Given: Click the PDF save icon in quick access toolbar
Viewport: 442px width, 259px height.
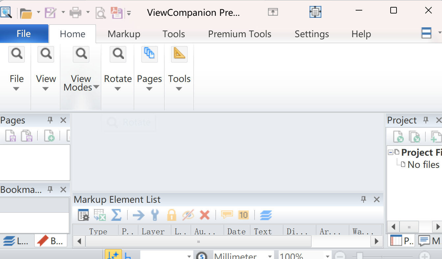Looking at the screenshot, I should (x=116, y=13).
